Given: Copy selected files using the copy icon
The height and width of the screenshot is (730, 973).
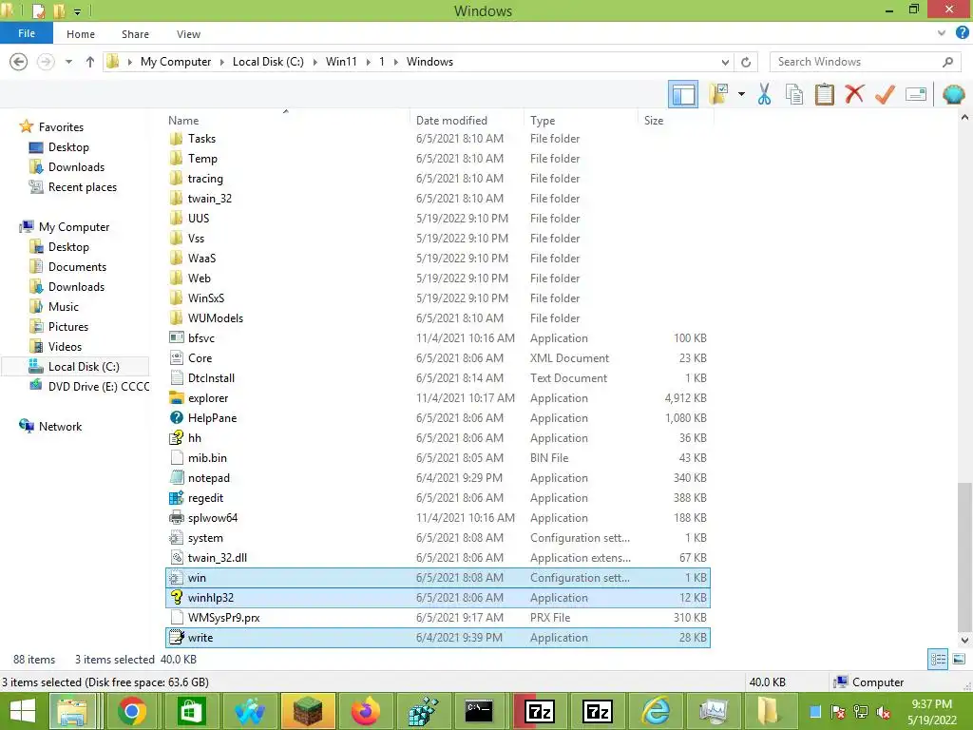Looking at the screenshot, I should point(794,94).
